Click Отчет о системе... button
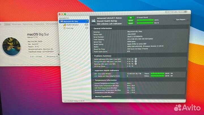 click(x=36, y=57)
